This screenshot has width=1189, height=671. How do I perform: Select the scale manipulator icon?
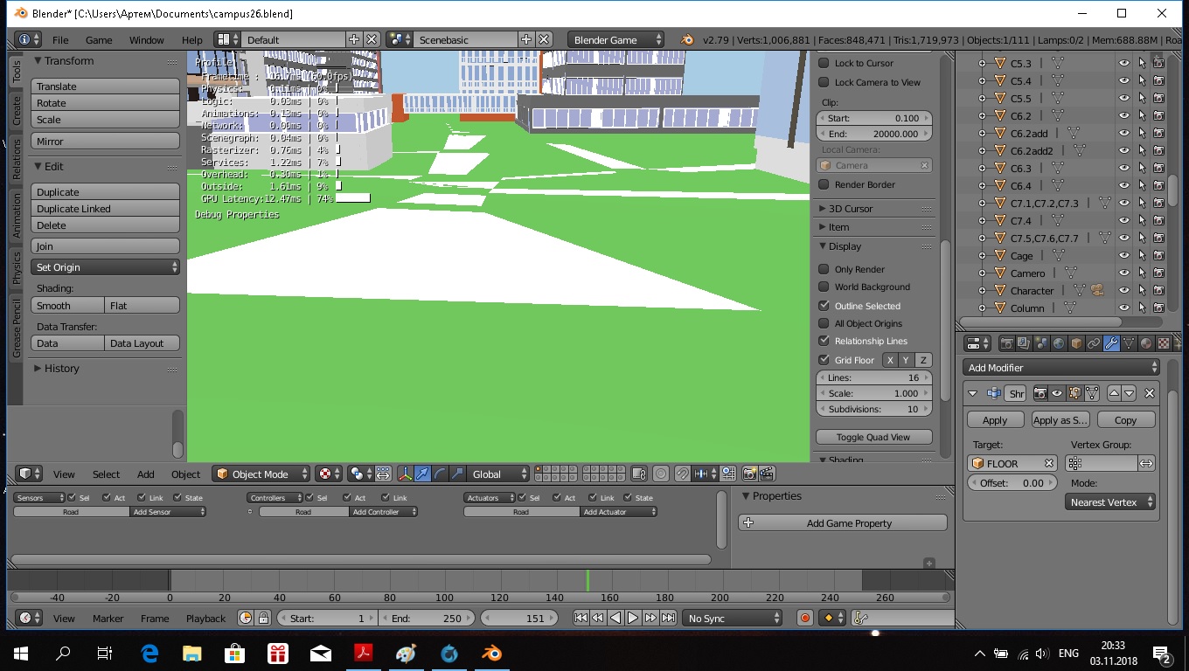(457, 474)
